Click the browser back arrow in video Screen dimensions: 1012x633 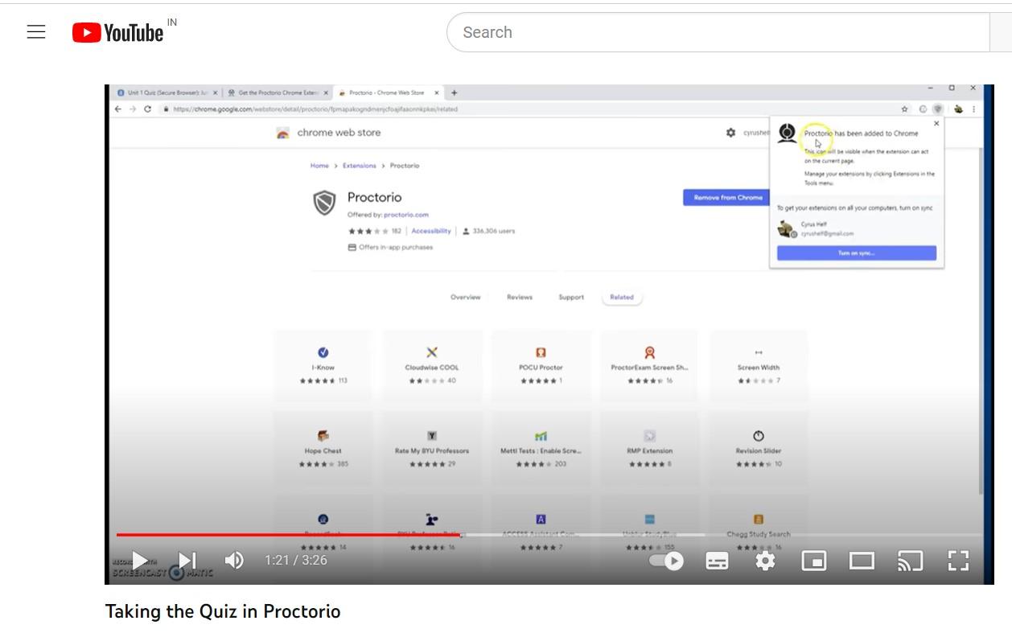coord(117,109)
